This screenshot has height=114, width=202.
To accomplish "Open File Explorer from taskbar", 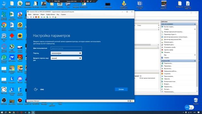I will 10,112.
